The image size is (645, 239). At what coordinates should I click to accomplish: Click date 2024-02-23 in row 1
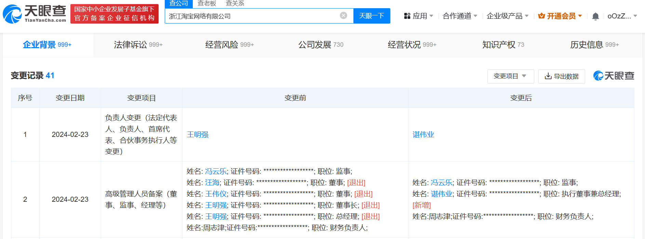(70, 135)
